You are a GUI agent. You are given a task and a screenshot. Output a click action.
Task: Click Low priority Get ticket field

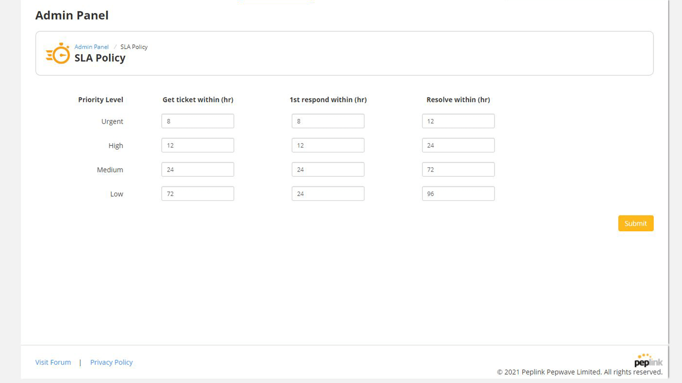[x=197, y=194]
